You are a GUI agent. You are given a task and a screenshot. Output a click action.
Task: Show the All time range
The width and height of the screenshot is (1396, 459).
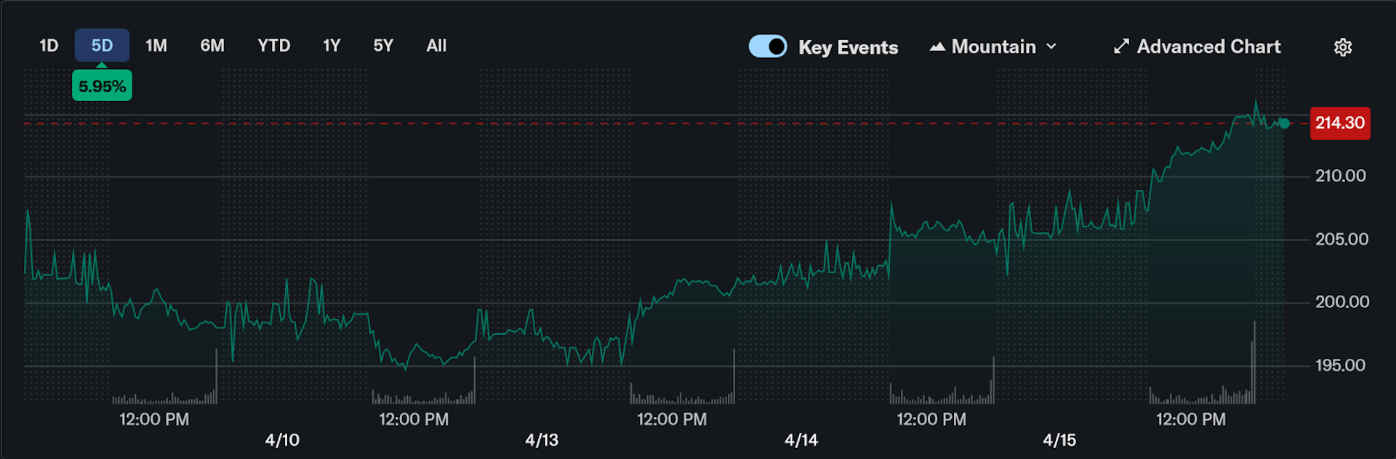click(x=436, y=46)
